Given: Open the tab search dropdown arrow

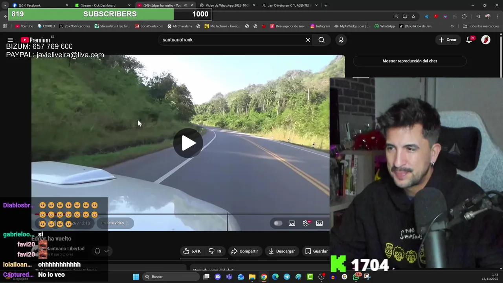Looking at the screenshot, I should (5, 6).
